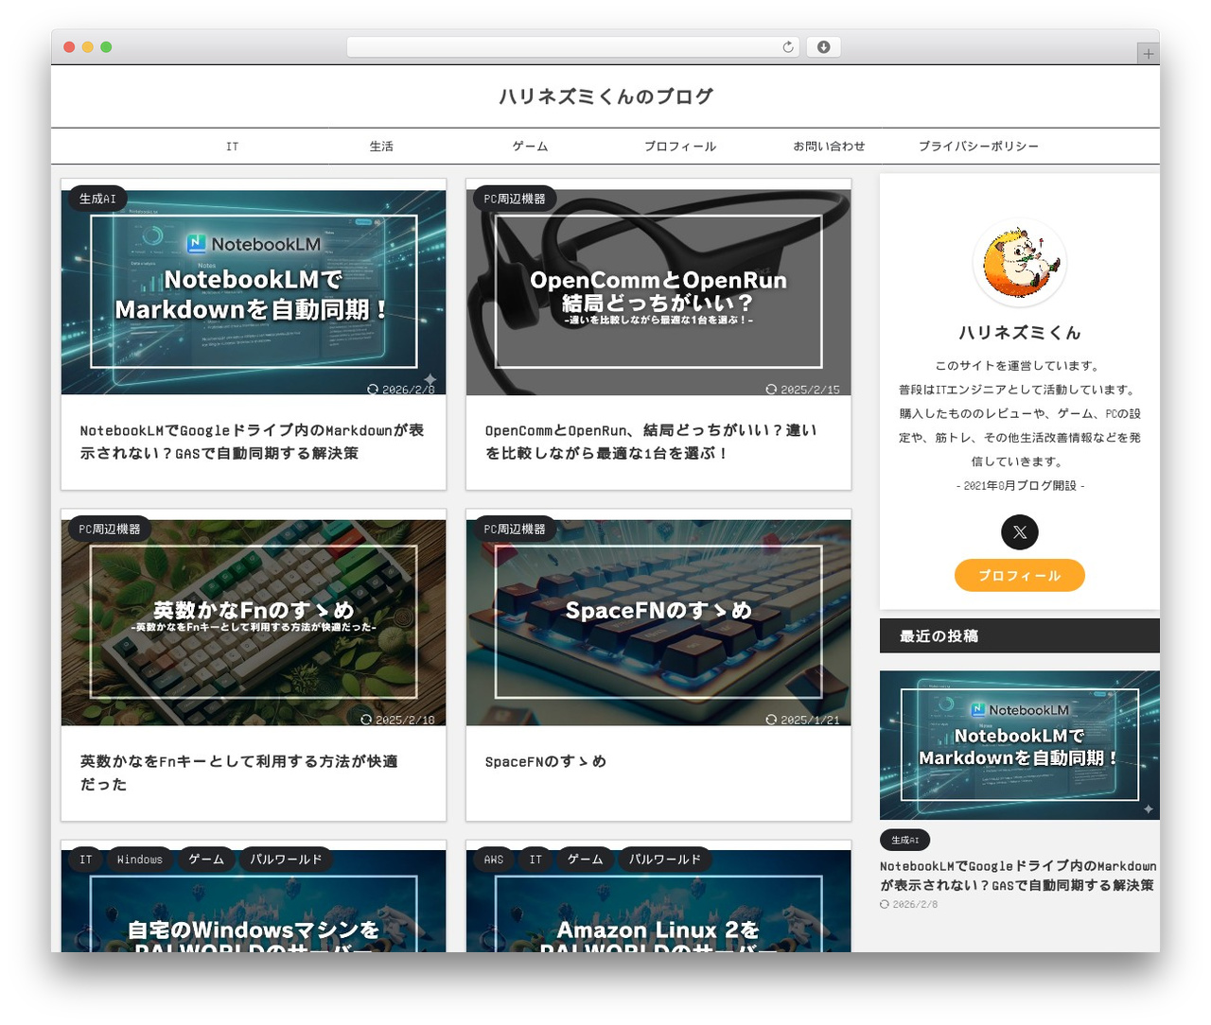Select the AWS category tag
This screenshot has width=1211, height=1025.
tap(494, 860)
